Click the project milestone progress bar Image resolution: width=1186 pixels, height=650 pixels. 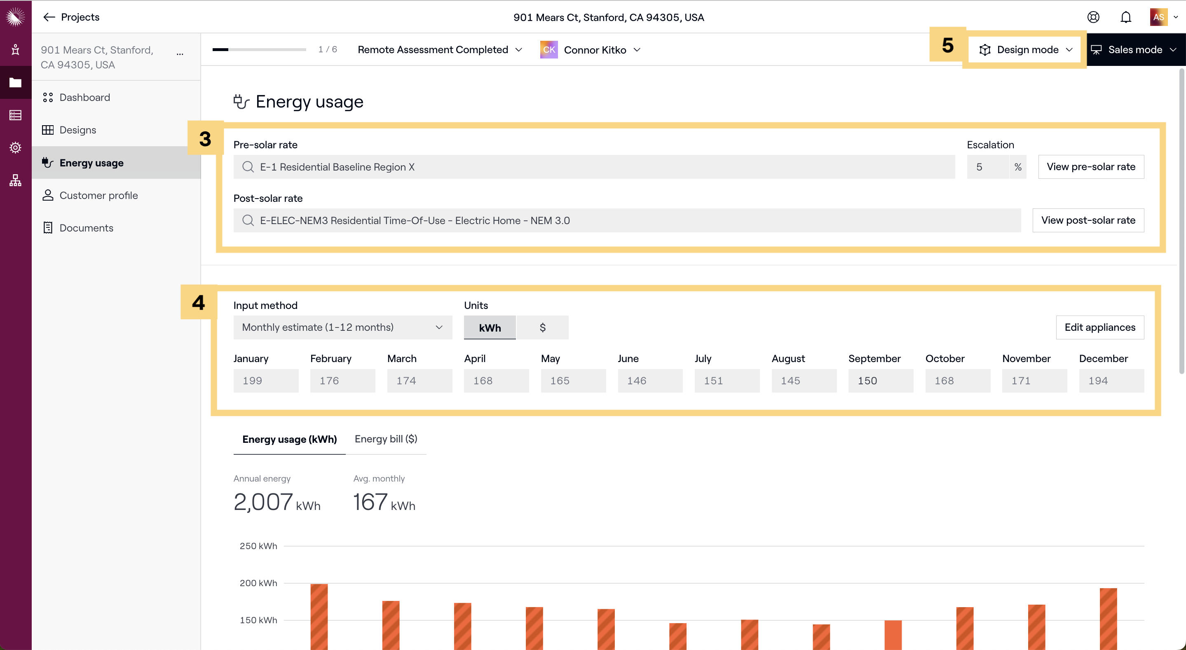[x=259, y=50]
